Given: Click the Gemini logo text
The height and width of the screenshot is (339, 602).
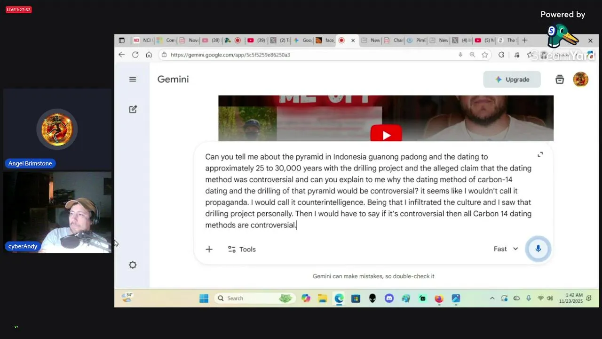Looking at the screenshot, I should (x=173, y=79).
